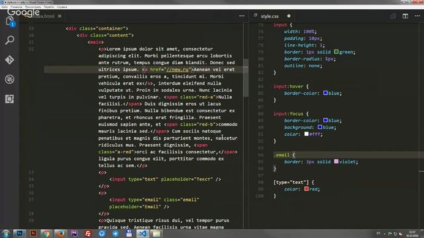Open FileZilla from the taskbar
Screen dimensions: 424x238
(88, 233)
